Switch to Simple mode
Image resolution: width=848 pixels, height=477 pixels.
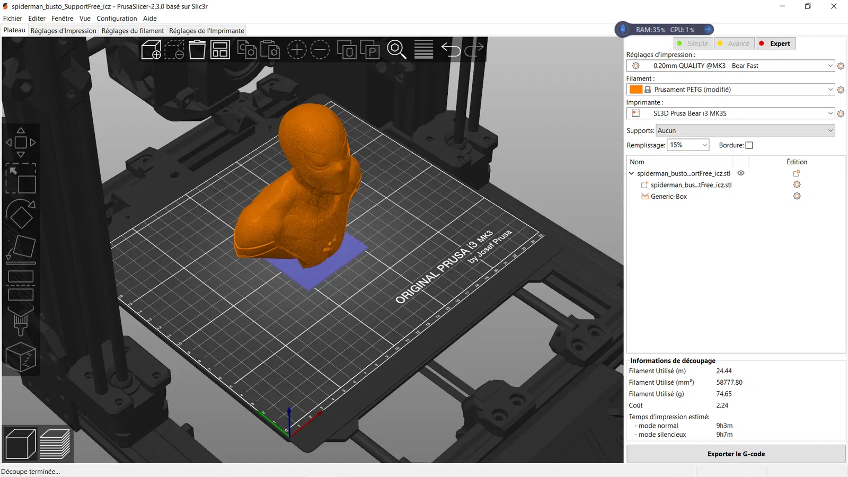(693, 43)
